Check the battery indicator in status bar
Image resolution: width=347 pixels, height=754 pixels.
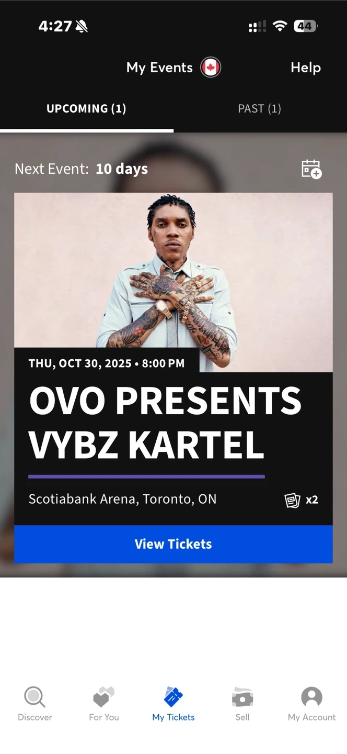pyautogui.click(x=306, y=26)
